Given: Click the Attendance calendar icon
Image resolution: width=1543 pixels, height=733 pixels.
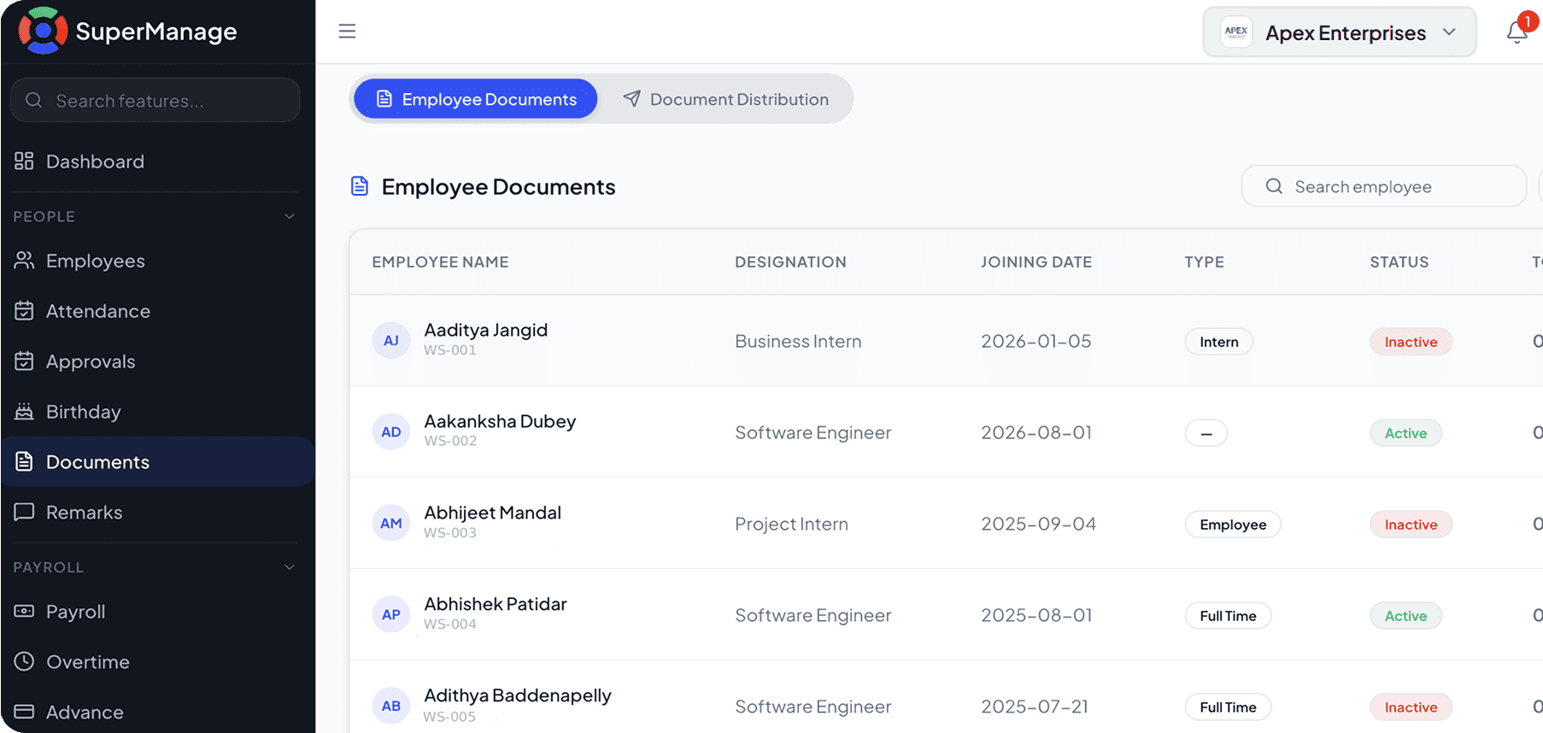Looking at the screenshot, I should [x=24, y=311].
